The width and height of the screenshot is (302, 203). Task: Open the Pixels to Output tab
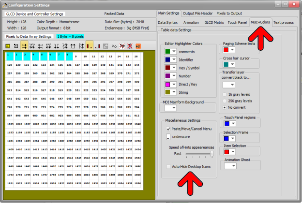click(x=229, y=14)
